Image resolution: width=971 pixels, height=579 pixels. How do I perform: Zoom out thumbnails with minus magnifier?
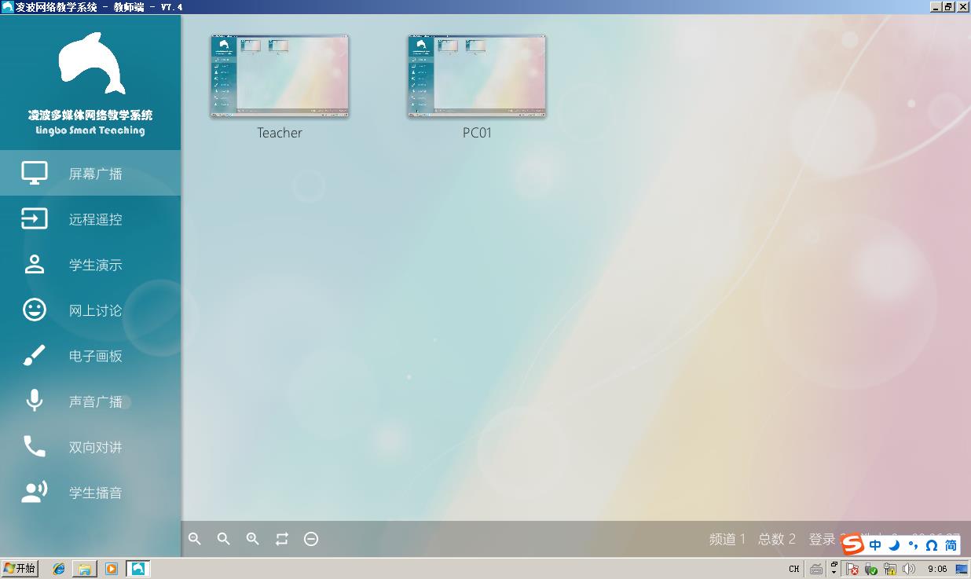tap(195, 539)
